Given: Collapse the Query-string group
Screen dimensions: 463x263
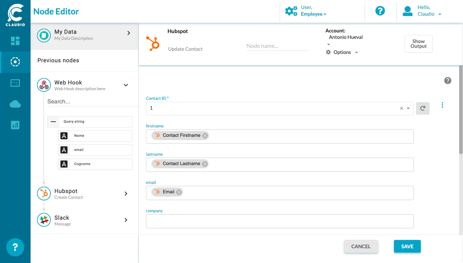Looking at the screenshot, I should (x=53, y=122).
